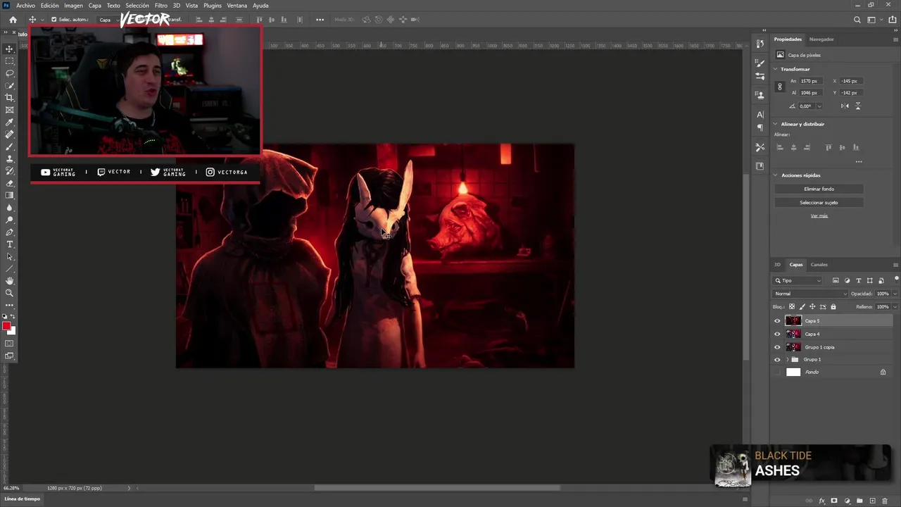Click the Seleccionar sujeto button
The height and width of the screenshot is (507, 901).
click(819, 202)
